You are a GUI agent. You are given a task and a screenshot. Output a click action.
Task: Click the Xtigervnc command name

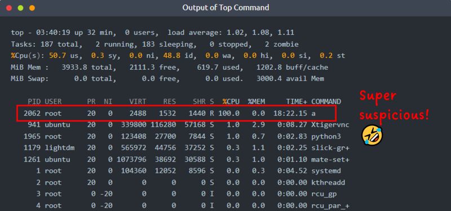pos(330,125)
